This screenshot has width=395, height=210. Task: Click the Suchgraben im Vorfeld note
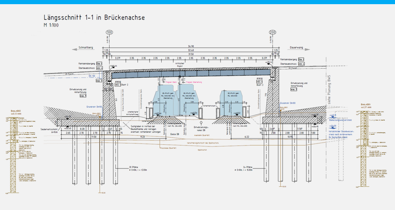pyautogui.click(x=145, y=129)
